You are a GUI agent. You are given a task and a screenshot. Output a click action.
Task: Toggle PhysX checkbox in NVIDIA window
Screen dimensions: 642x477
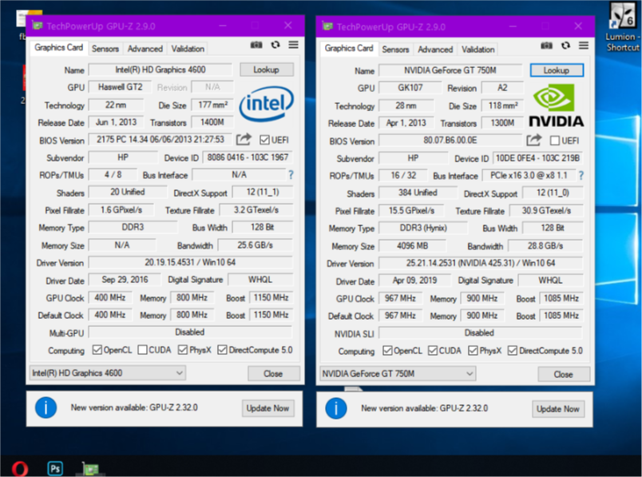coord(473,351)
